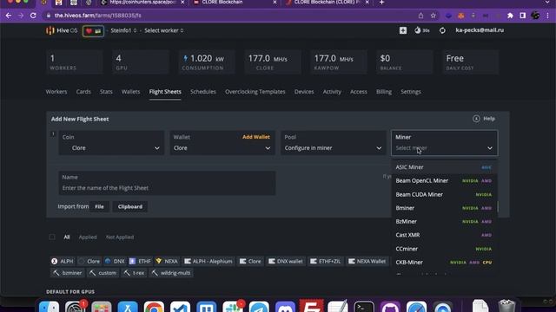Image resolution: width=556 pixels, height=312 pixels.
Task: Click the heart flag badge in header
Action: coord(93,31)
